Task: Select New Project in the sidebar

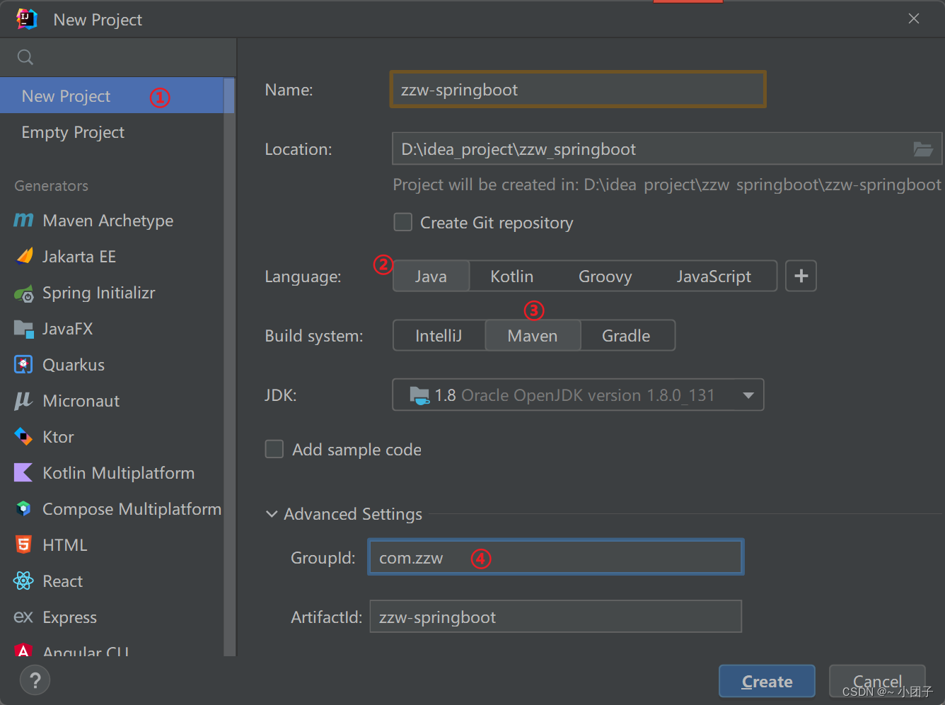Action: (112, 95)
